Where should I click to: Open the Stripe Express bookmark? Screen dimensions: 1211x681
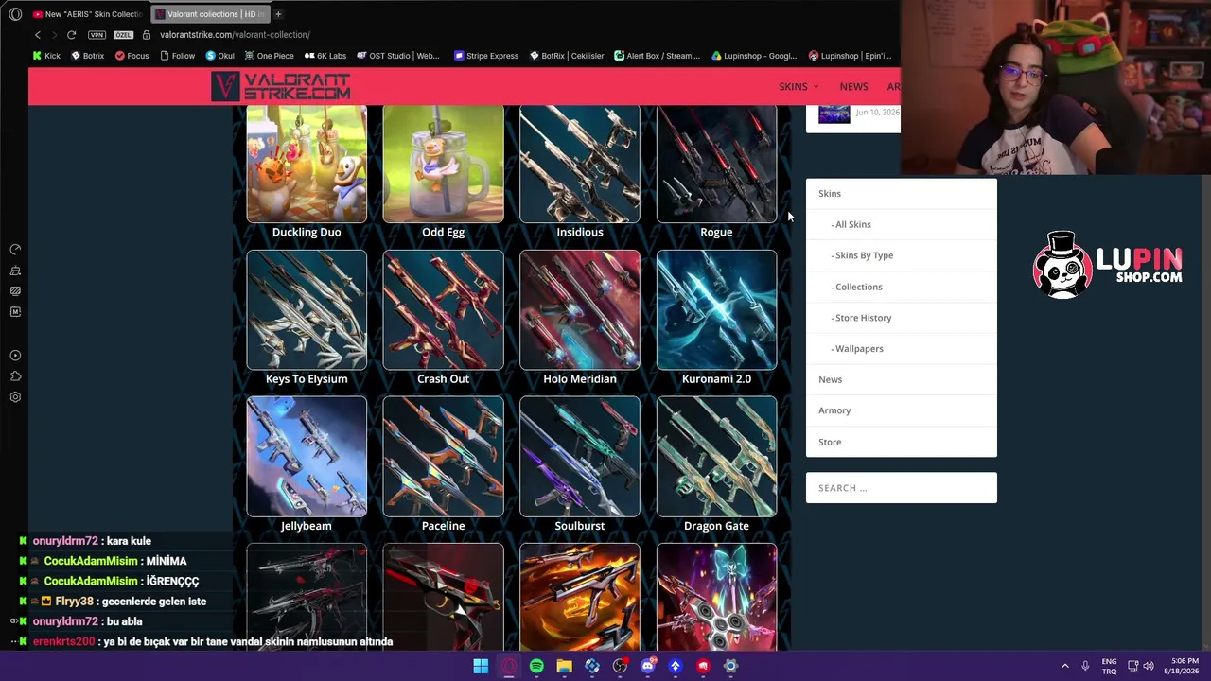486,56
